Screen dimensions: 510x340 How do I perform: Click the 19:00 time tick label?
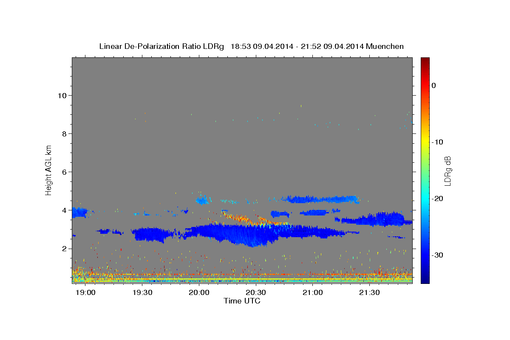86,293
